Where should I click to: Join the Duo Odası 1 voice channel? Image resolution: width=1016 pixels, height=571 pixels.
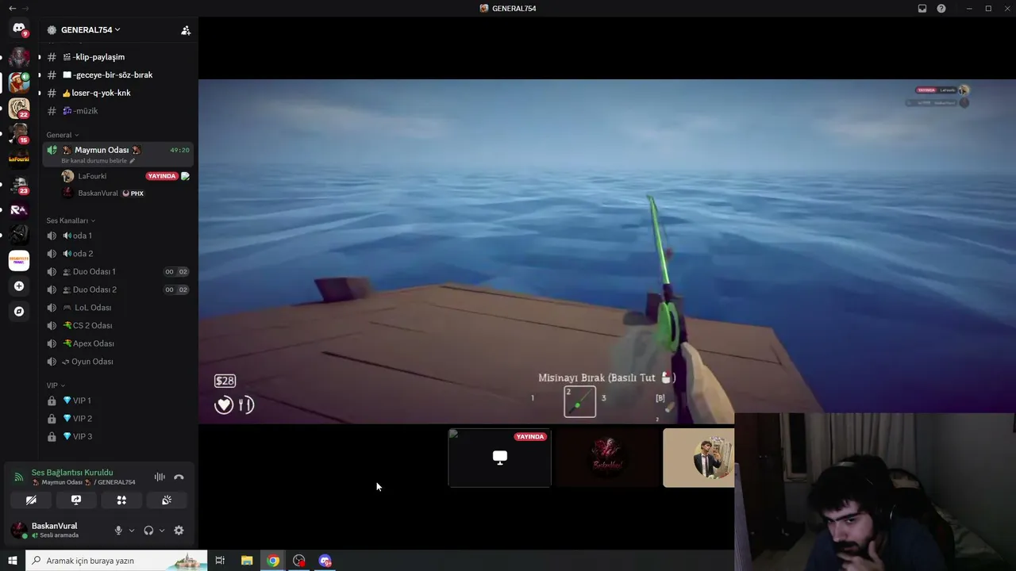117,271
